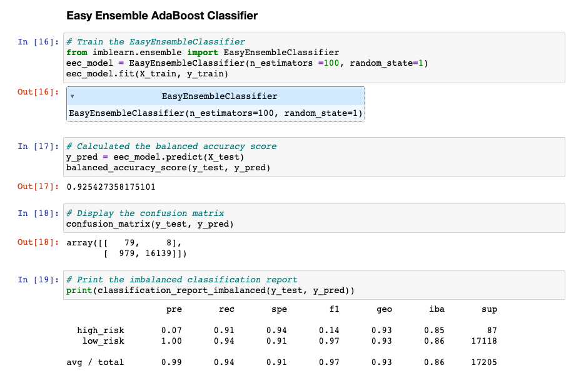This screenshot has width=571, height=380.
Task: Click the 'high_risk' row label
Action: [101, 331]
